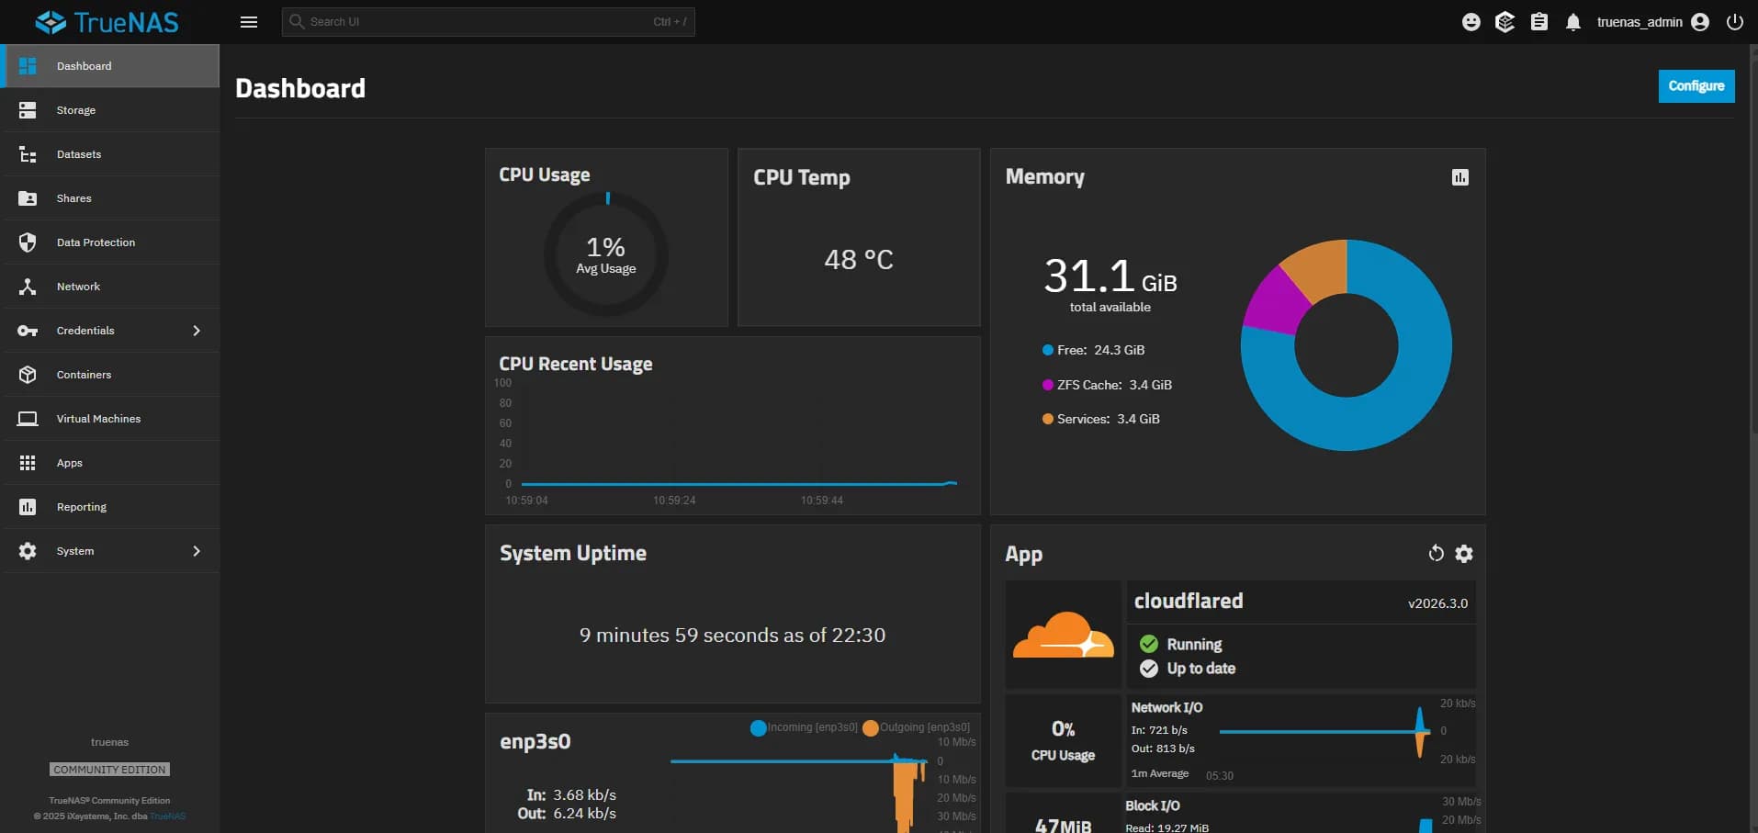Switch to the Virtual Machines section

98,418
